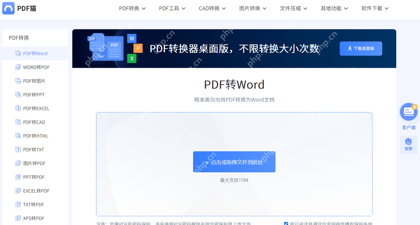This screenshot has width=420, height=225.
Task: Select PDF转HTML in the sidebar
Action: pyautogui.click(x=35, y=136)
